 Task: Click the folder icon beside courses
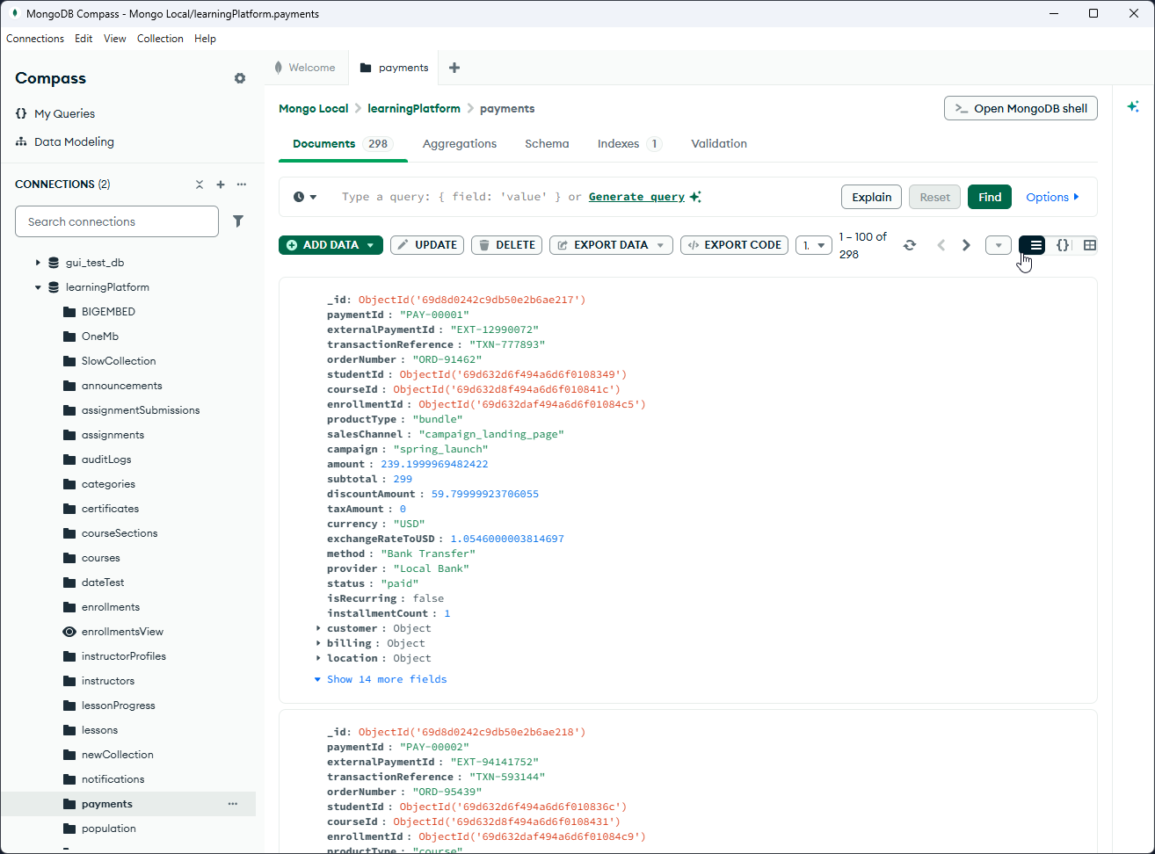point(69,558)
